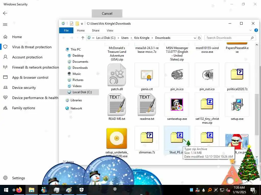Open the Windows Start menu
The width and height of the screenshot is (261, 195).
[6, 190]
